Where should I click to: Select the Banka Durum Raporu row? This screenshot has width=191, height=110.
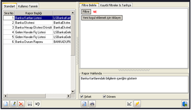[37, 42]
